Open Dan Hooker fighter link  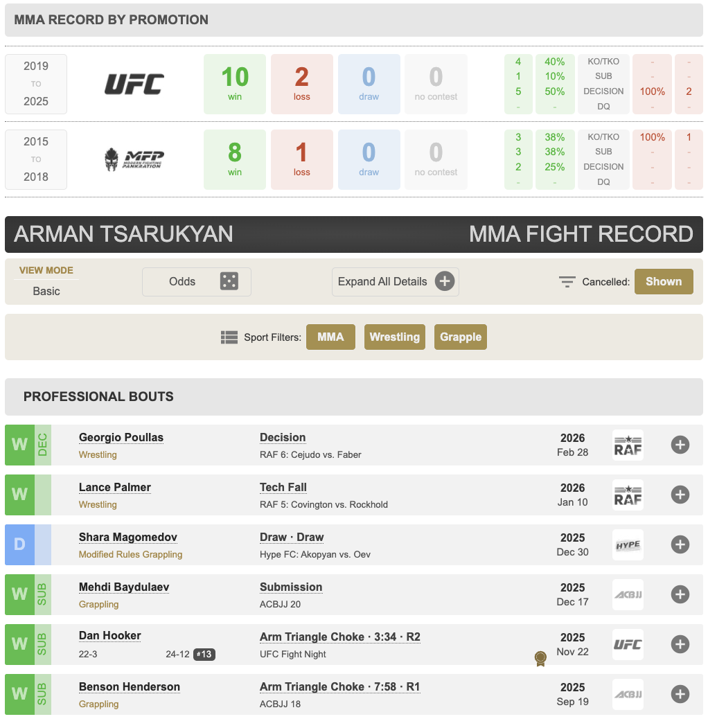(110, 636)
